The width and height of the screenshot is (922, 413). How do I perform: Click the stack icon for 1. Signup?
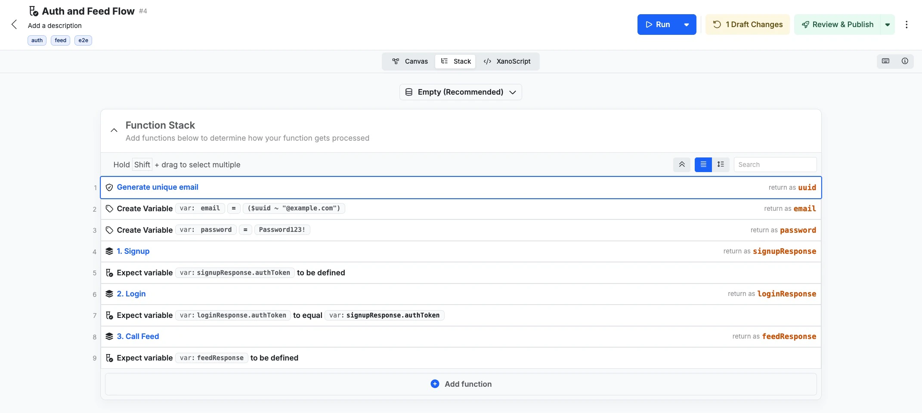tap(109, 251)
